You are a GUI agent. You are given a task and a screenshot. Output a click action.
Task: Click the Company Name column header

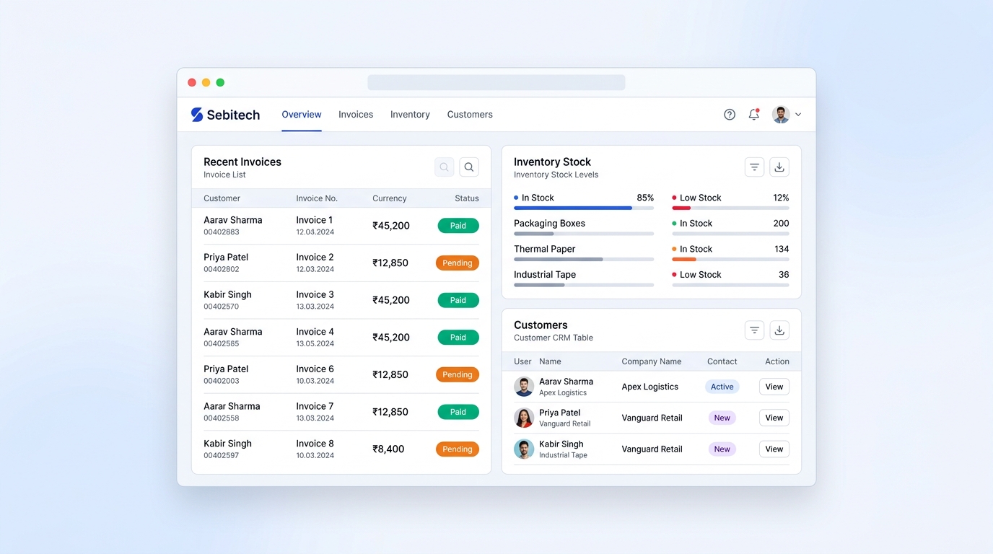point(652,361)
